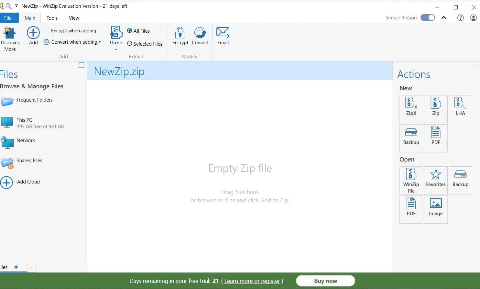Select This PC in Files pane
Screen dimensions: 480x289
43,123
